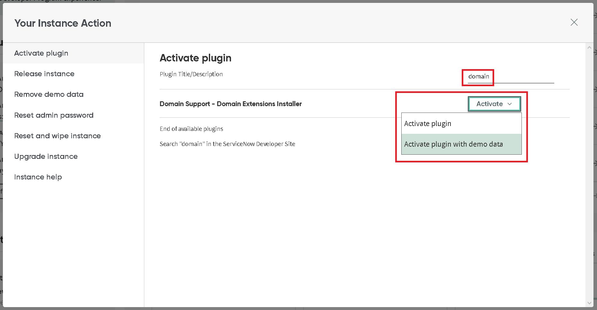Click the scrollbar up arrow
Screen dimensions: 597x310
tap(589, 47)
